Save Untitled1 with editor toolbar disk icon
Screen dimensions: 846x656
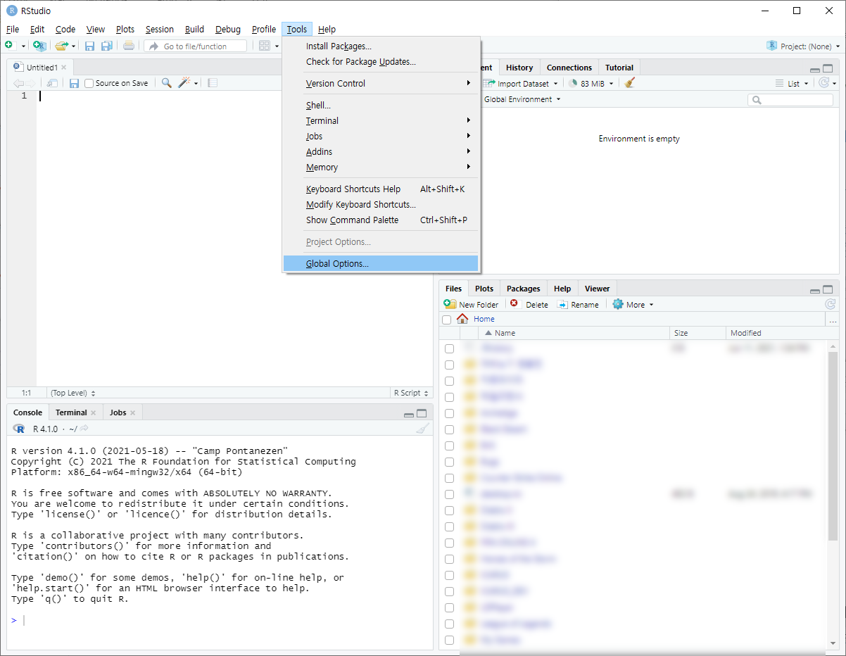coord(74,83)
